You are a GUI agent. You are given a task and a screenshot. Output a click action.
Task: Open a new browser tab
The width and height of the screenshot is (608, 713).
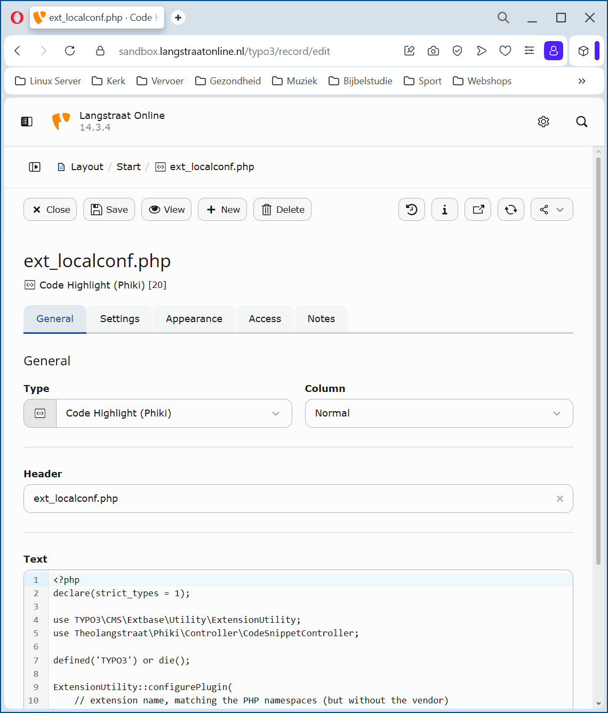(x=178, y=18)
